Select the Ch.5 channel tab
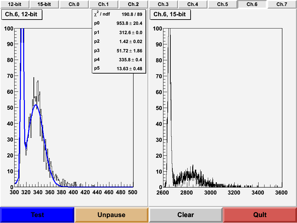 (x=222, y=4)
